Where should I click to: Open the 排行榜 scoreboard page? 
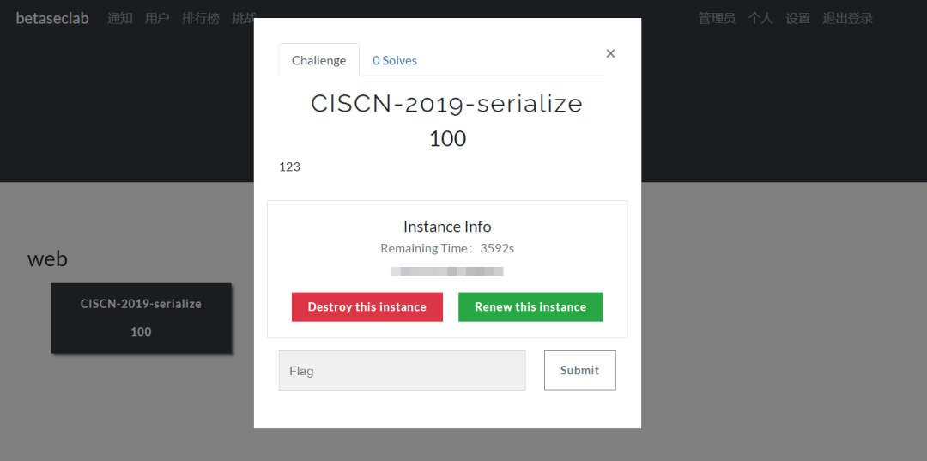(201, 18)
